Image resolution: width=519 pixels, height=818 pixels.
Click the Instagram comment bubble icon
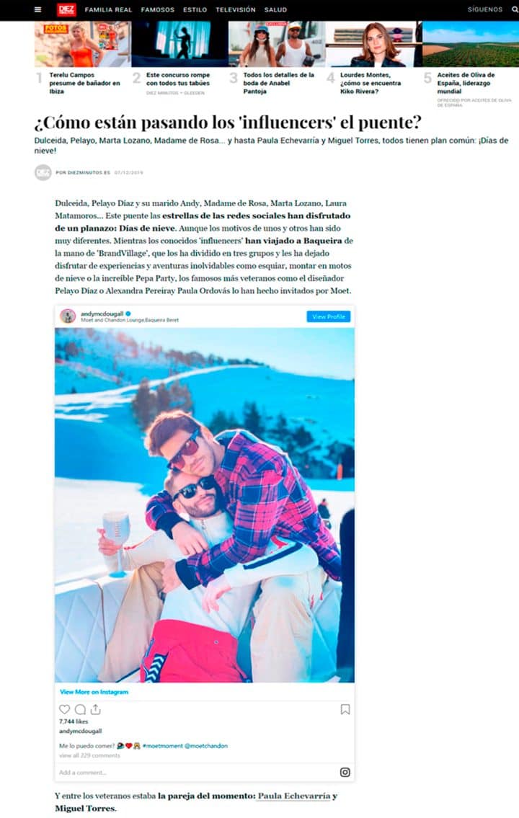coord(80,709)
